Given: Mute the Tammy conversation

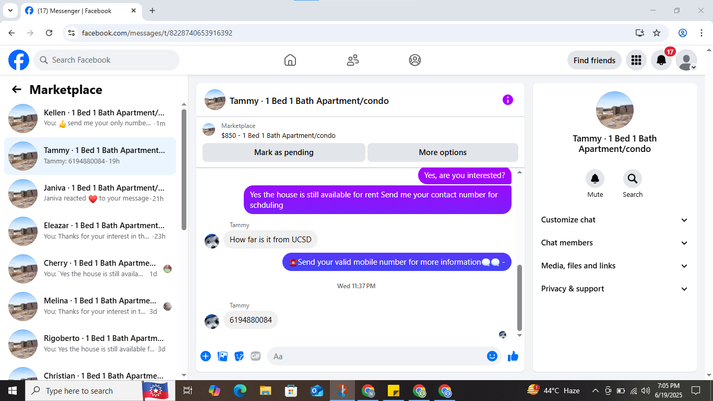Looking at the screenshot, I should (x=595, y=179).
